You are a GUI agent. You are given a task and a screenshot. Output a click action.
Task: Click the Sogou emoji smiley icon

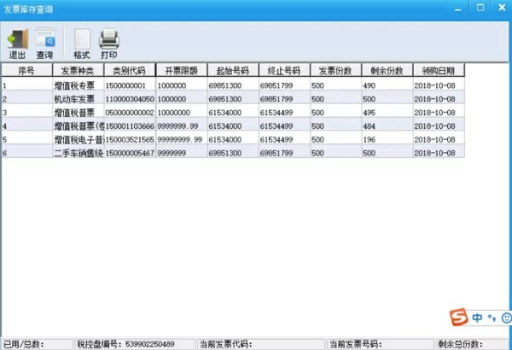tap(504, 318)
